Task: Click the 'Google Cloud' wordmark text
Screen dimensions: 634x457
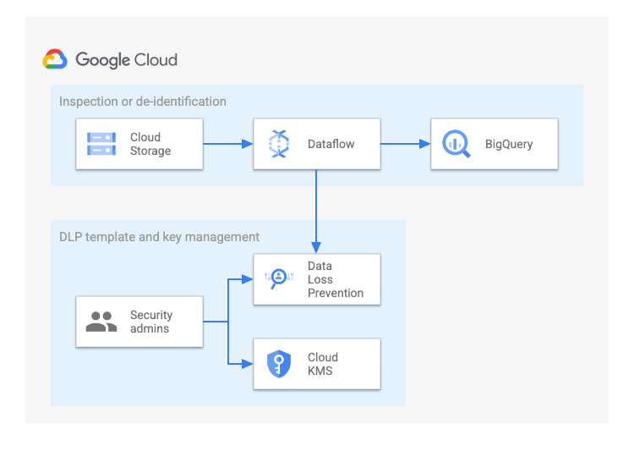Action: coord(127,60)
